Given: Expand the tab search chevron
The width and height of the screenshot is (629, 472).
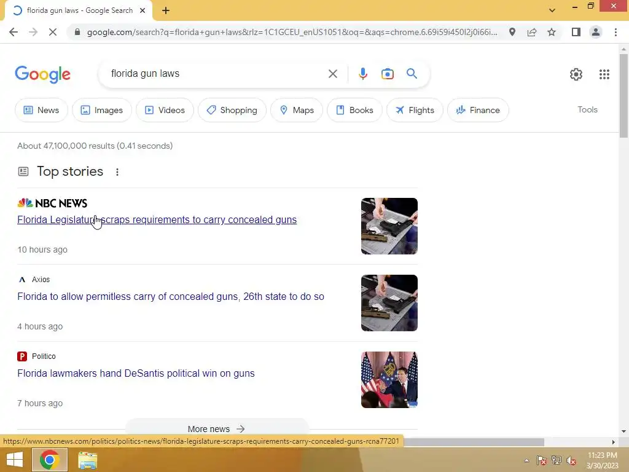Looking at the screenshot, I should (552, 10).
